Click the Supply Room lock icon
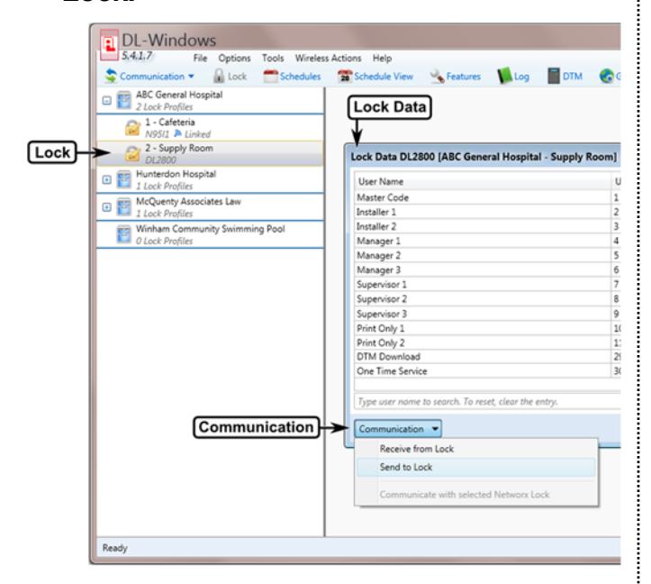The width and height of the screenshot is (651, 584). click(x=132, y=154)
